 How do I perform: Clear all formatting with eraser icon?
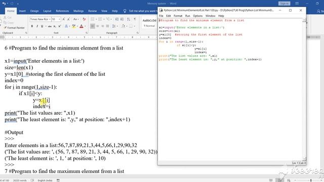pos(84,19)
